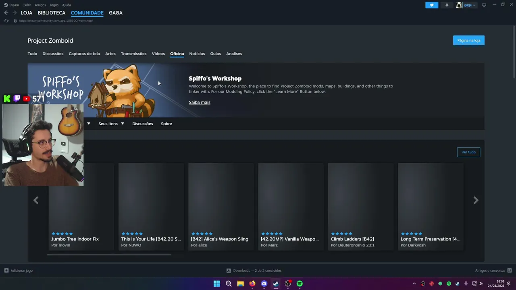Switch to the Vídeos tab
Viewport: 516px width, 290px height.
pyautogui.click(x=158, y=54)
